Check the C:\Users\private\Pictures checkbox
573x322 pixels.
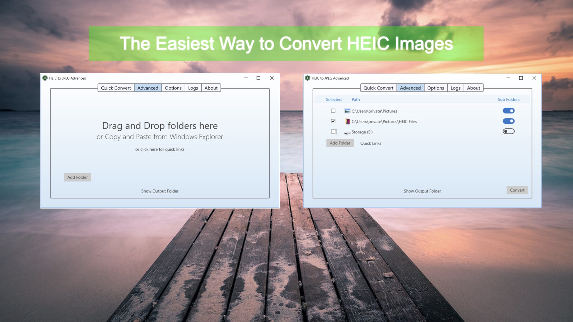pyautogui.click(x=333, y=111)
